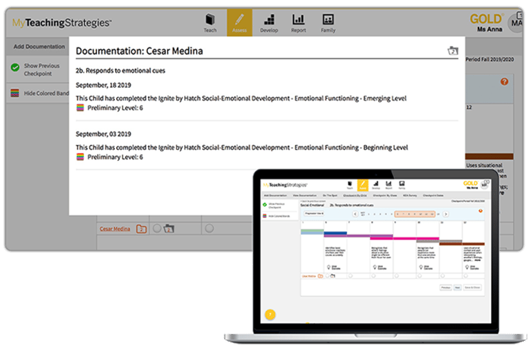Open the Add Documentation tab
528x356 pixels.
coord(39,47)
